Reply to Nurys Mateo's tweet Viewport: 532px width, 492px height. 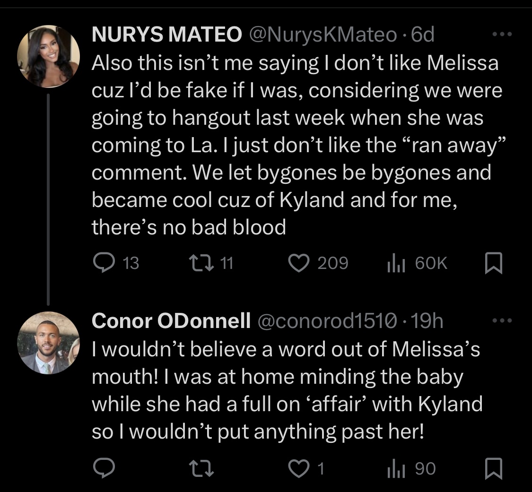[x=116, y=263]
